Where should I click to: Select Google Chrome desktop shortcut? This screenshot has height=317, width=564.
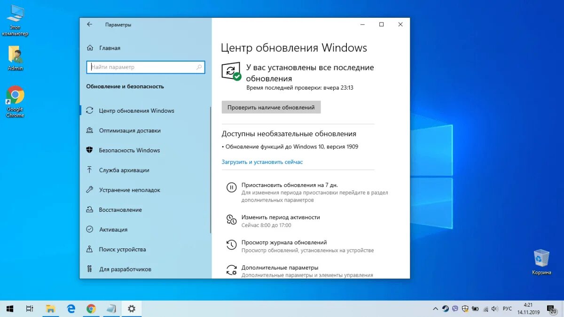[15, 102]
